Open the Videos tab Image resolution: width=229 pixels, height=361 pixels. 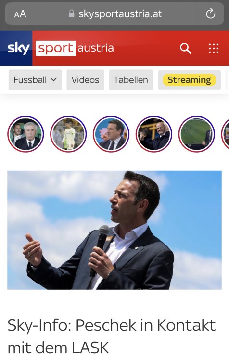(x=85, y=80)
